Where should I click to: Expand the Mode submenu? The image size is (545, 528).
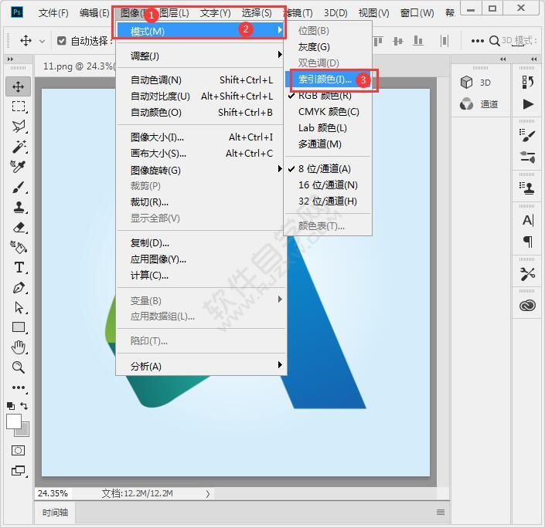[x=201, y=31]
